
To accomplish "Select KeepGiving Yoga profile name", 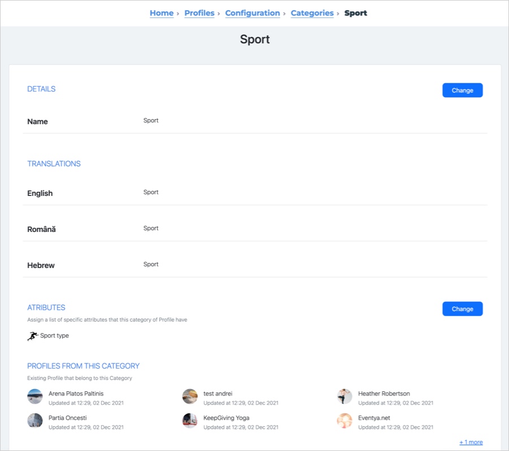I will tap(226, 418).
